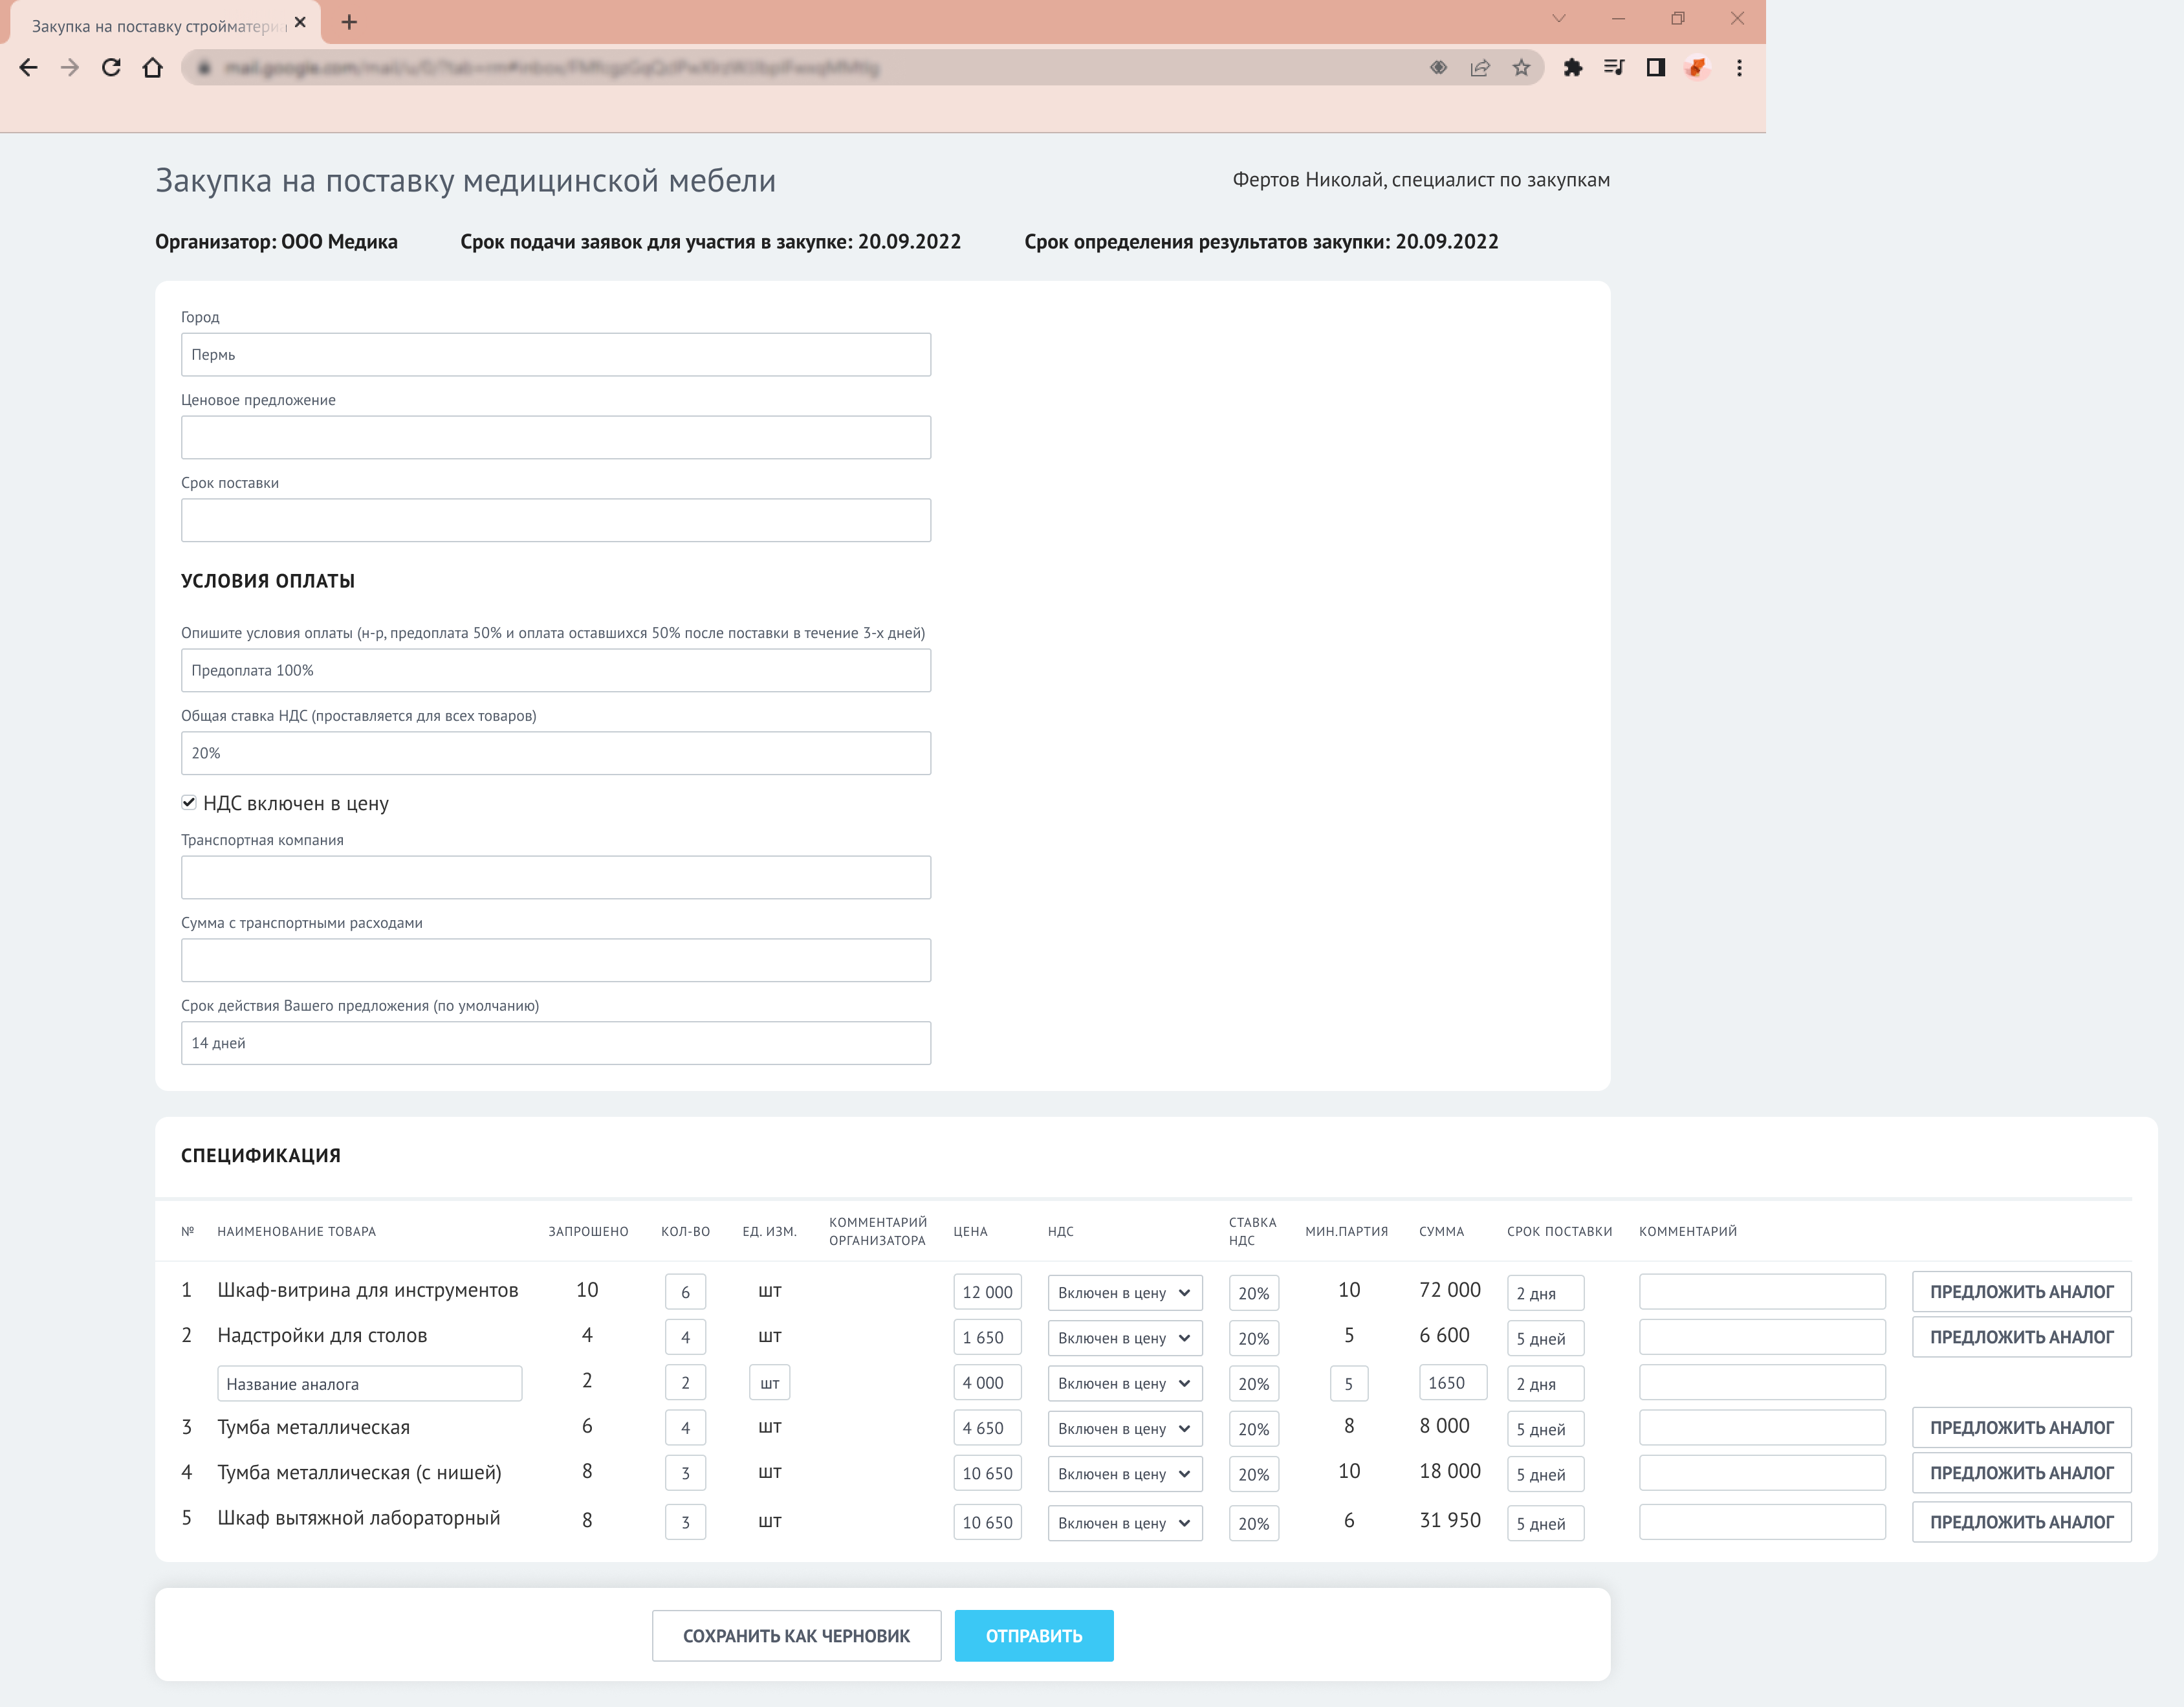Focus the Транспортная компания field
This screenshot has width=2184, height=1707.
(x=555, y=878)
